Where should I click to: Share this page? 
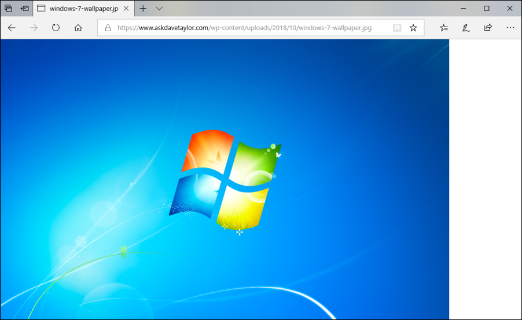488,27
